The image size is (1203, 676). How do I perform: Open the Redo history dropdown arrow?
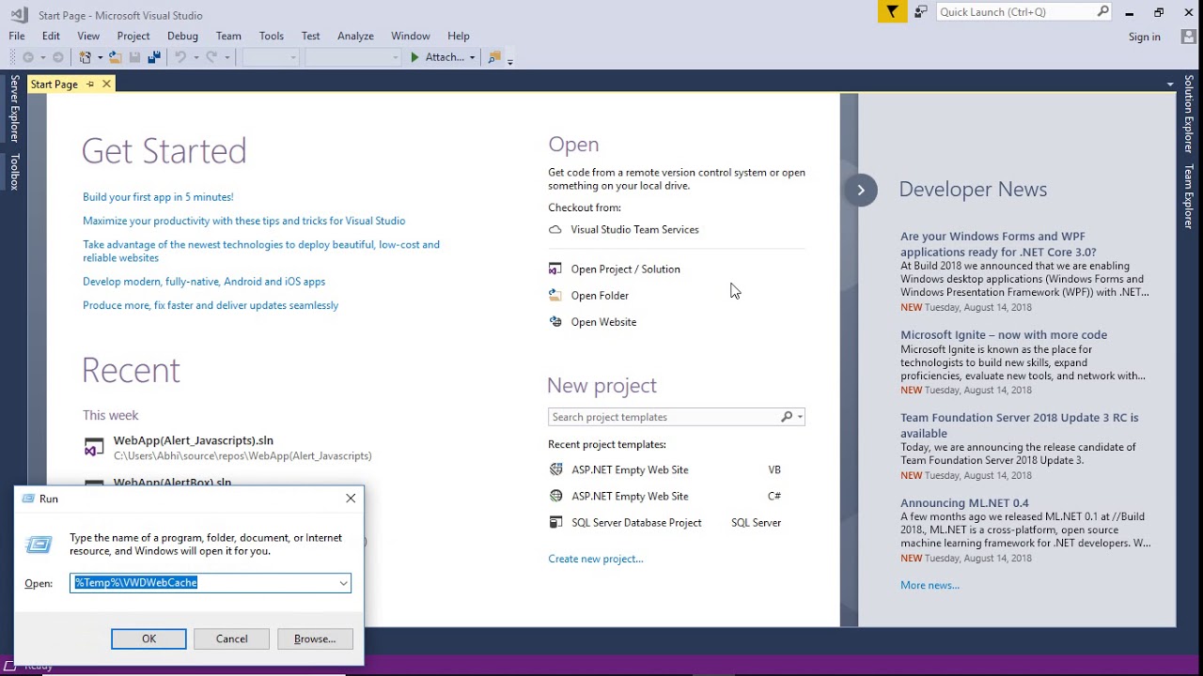click(x=227, y=57)
